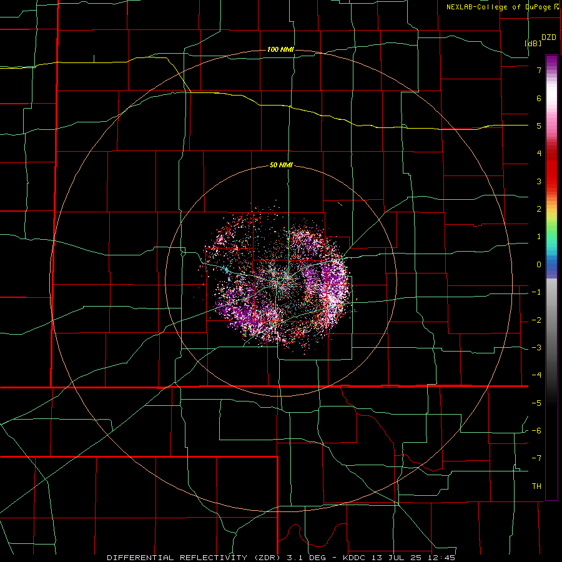Select the -2 value on the scale
Screen dimensions: 562x562
tap(536, 320)
